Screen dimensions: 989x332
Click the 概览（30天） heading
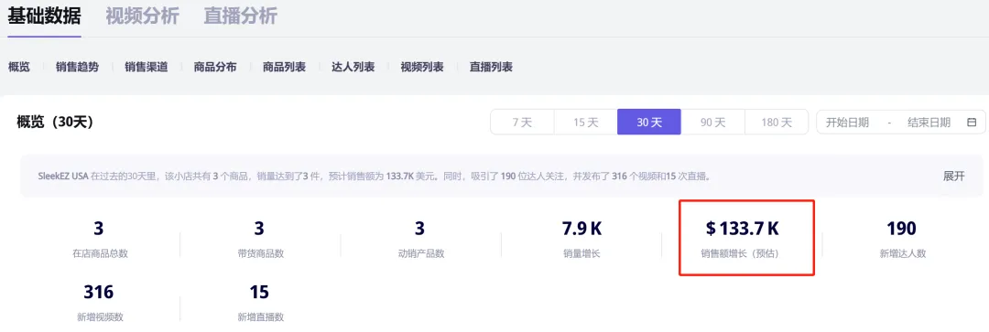click(56, 123)
